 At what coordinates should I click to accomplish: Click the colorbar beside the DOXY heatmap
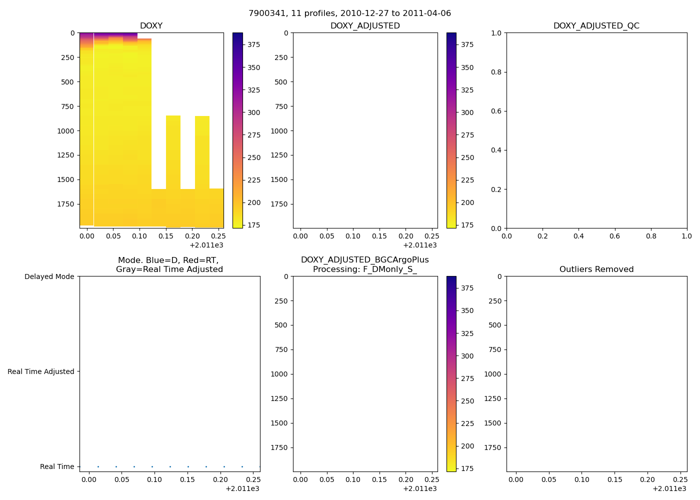[x=237, y=130]
